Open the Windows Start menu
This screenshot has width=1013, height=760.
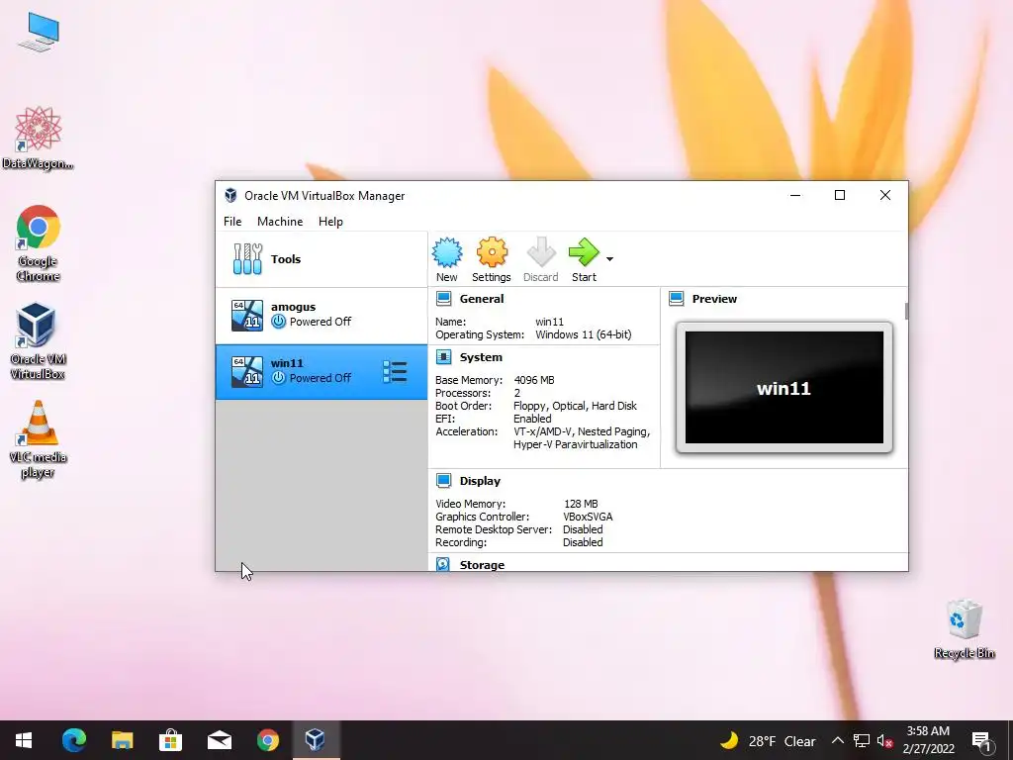24,740
